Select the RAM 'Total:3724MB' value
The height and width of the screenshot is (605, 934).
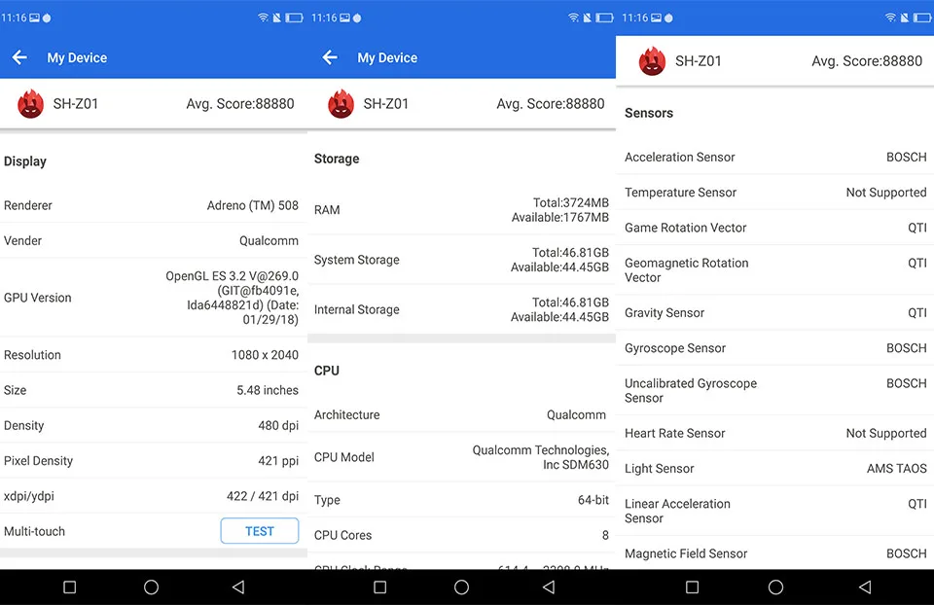coord(571,202)
